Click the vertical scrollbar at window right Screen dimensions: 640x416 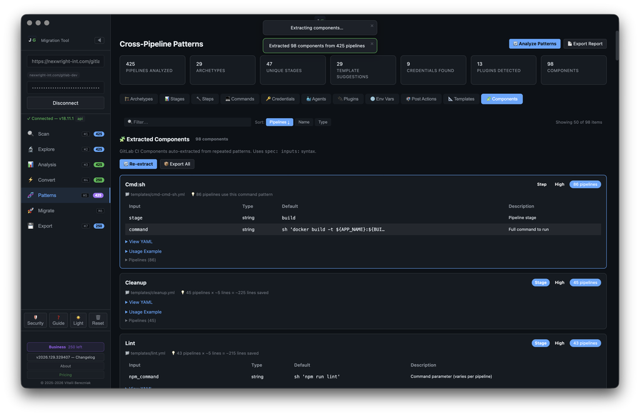[617, 45]
